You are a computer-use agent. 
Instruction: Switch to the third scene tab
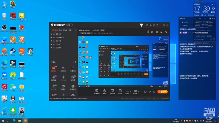[65, 30]
